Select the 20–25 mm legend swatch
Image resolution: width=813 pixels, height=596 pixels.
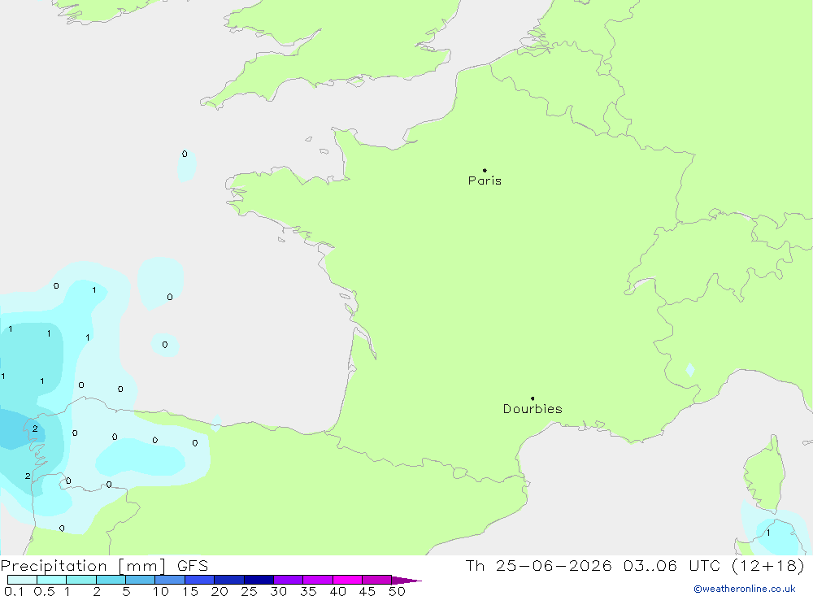[228, 580]
